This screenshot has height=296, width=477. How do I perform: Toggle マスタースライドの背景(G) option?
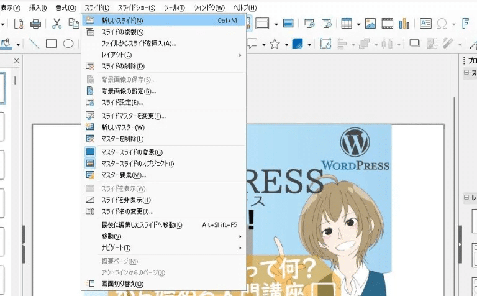165,152
